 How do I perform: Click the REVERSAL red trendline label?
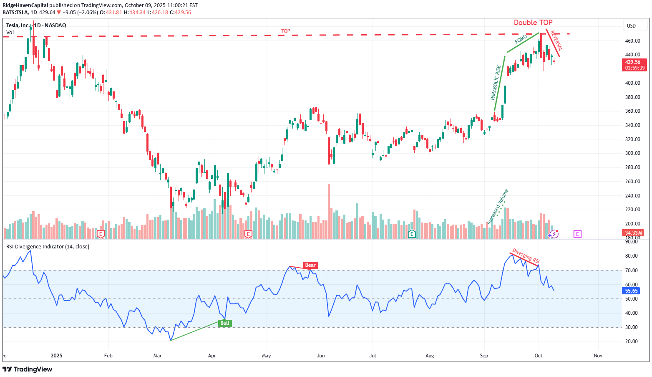[x=556, y=40]
